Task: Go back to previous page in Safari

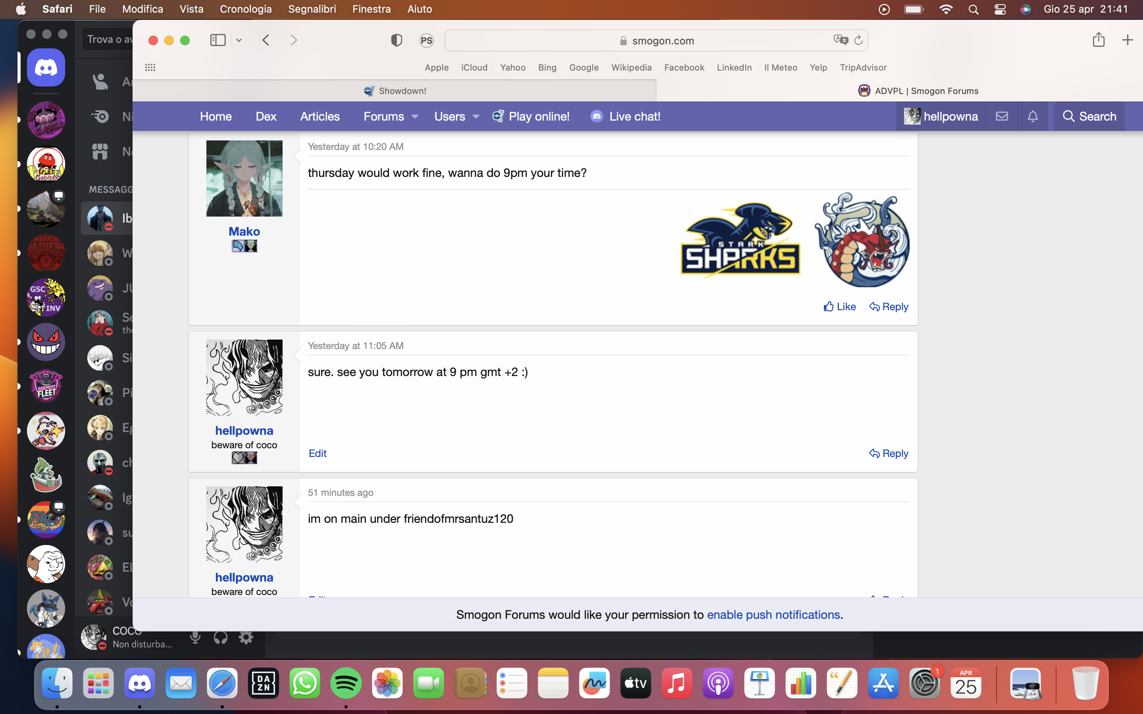Action: (x=266, y=40)
